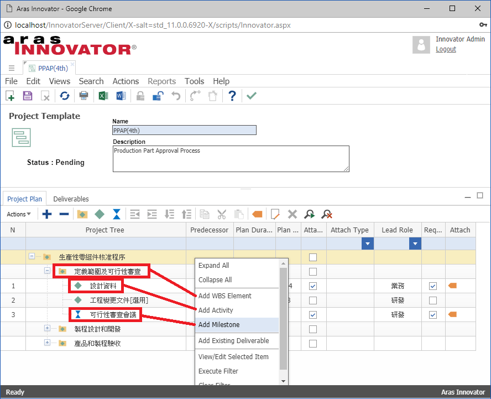This screenshot has height=399, width=491.
Task: Uncheck Required checkbox in row 1
Action: coord(433,286)
